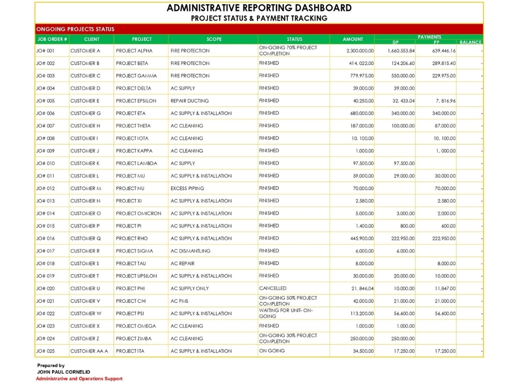515x386 pixels.
Task: Select the PROJECT STATUS & PAYMENT TRACKING subtitle
Action: (259, 19)
